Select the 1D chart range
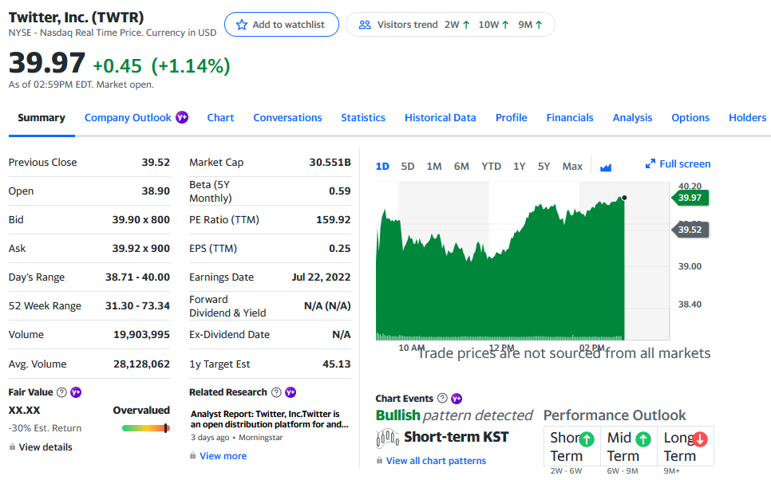The image size is (771, 480). pyautogui.click(x=382, y=167)
